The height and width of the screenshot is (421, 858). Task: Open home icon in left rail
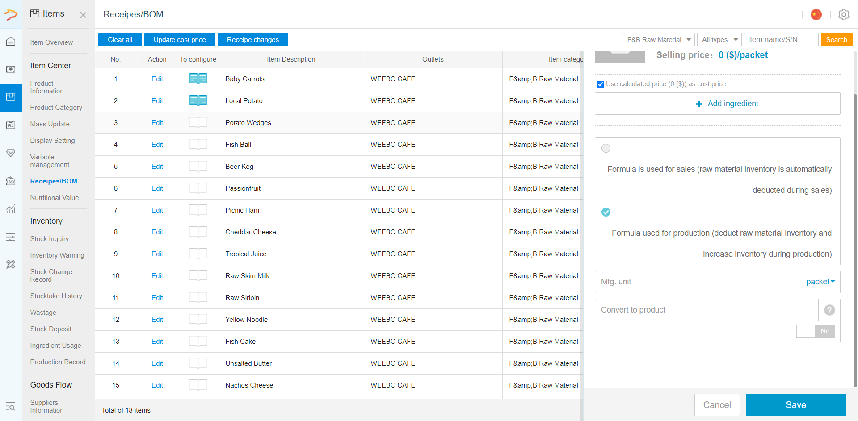coord(11,41)
